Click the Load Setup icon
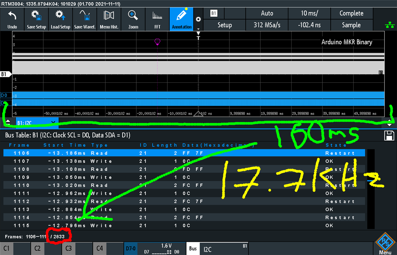The image size is (397, 255). 60,19
